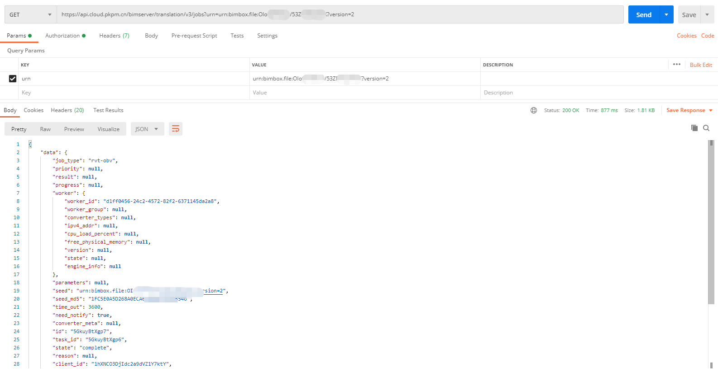This screenshot has width=718, height=372.
Task: Open the GET method dropdown
Action: tap(31, 14)
